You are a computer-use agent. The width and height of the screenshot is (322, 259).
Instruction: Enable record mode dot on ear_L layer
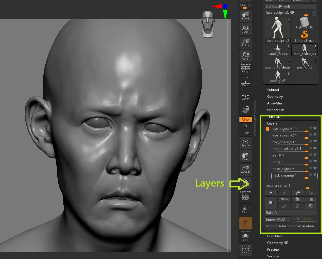(311, 161)
